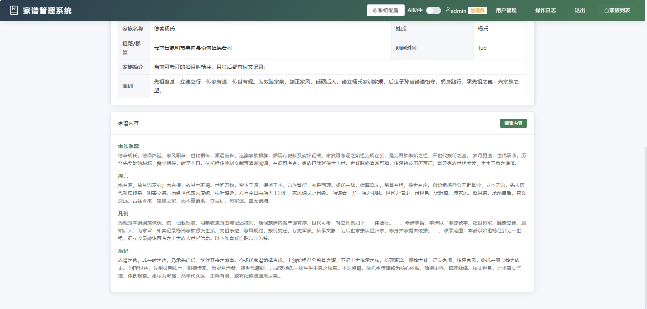
Task: Click the genealogy book logo icon
Action: coord(14,10)
